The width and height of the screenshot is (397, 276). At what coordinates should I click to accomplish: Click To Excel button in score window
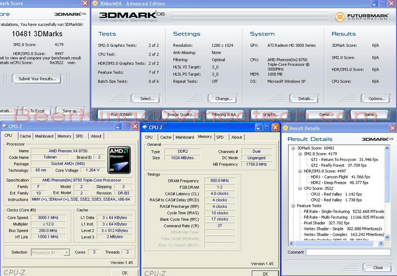(37, 111)
